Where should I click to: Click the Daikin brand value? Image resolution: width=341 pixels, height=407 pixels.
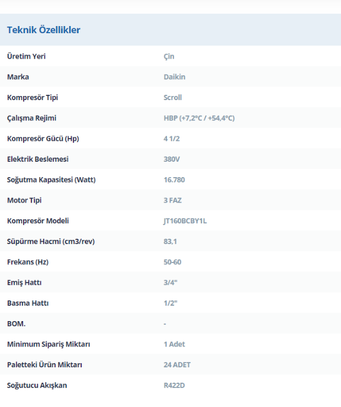174,77
